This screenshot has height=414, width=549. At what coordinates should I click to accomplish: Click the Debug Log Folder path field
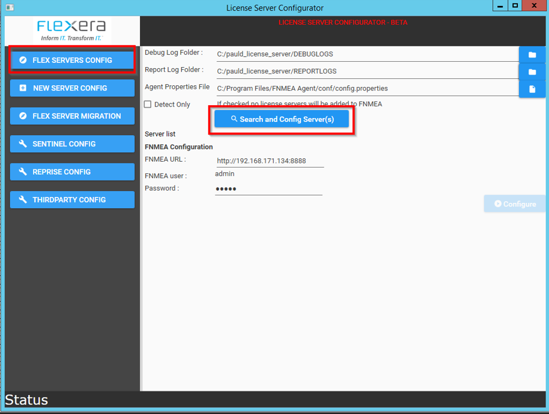point(367,54)
